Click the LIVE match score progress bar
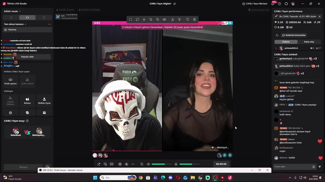Screen dimensions: 325x182 162,23
